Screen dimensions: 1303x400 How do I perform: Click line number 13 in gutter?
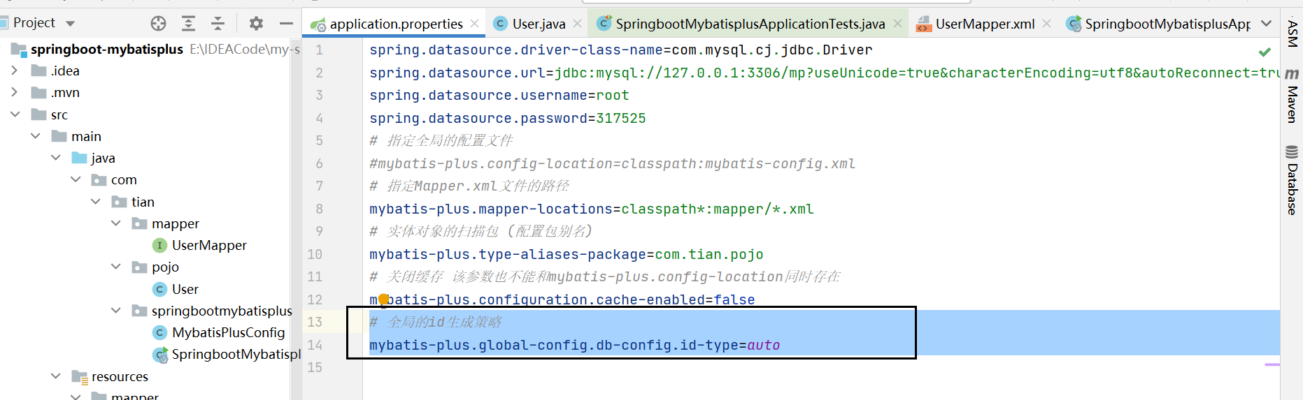coord(315,322)
